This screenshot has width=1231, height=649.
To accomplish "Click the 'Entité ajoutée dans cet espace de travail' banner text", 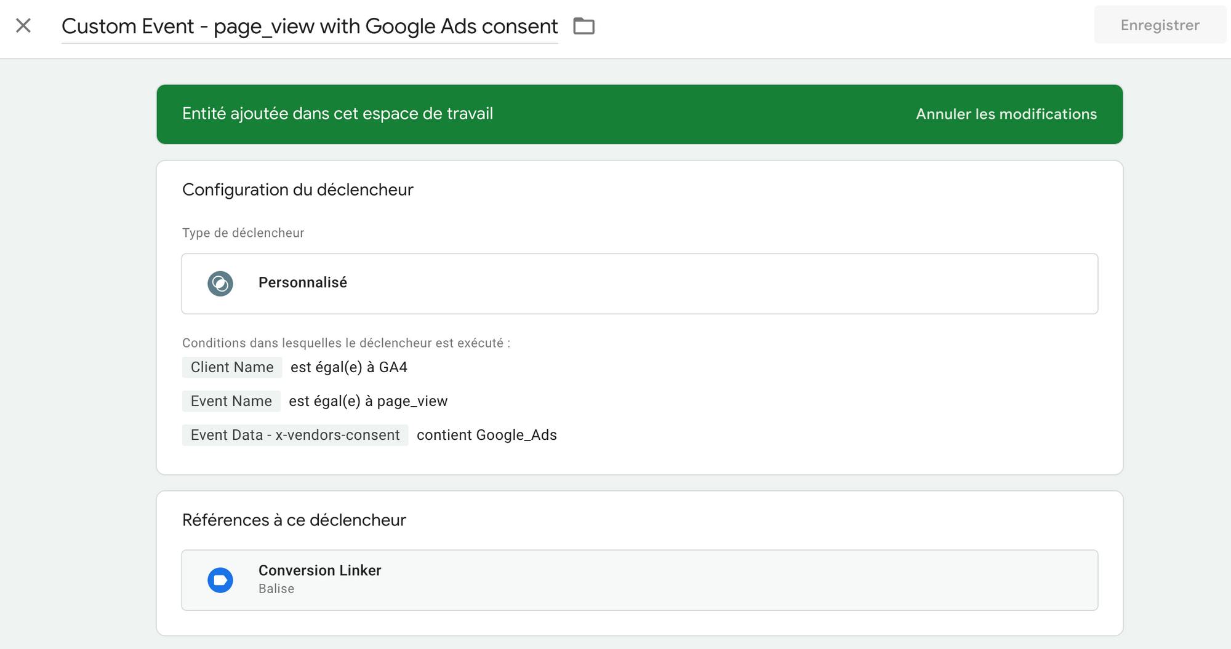I will pos(338,114).
